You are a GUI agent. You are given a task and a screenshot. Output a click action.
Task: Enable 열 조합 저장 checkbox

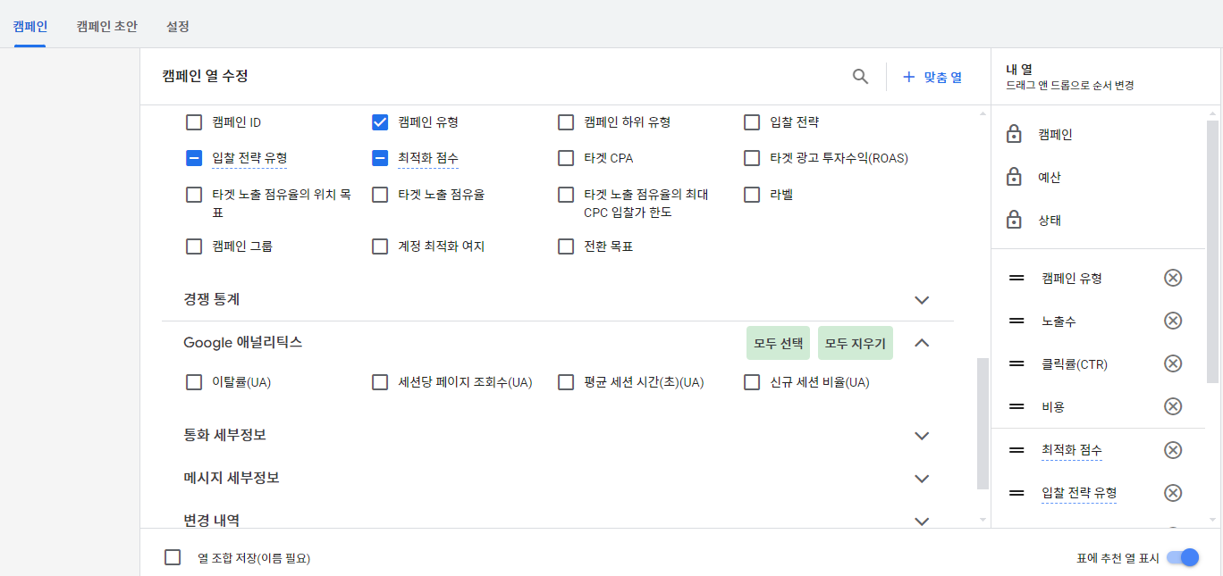173,557
